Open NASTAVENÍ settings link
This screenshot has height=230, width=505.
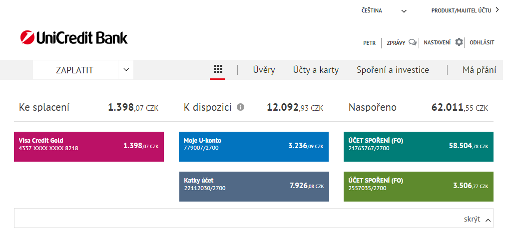tap(437, 42)
